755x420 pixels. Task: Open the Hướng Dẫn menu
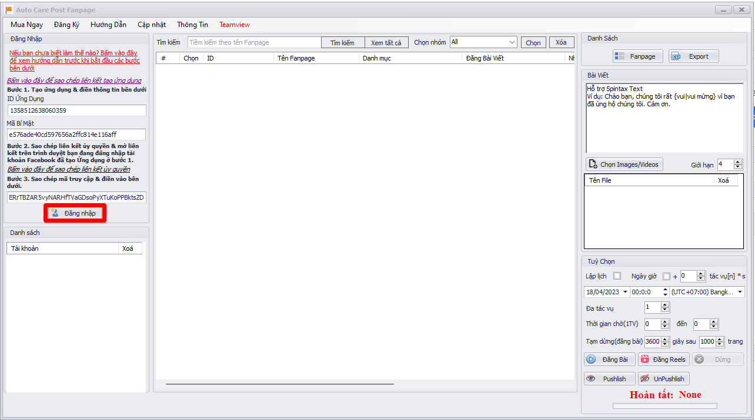click(x=108, y=25)
